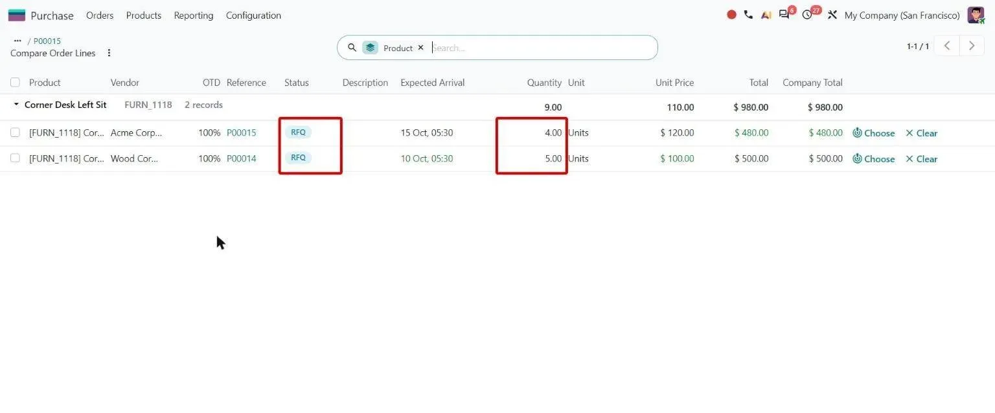Open the messages conversations icon
995x413 pixels.
(x=784, y=15)
